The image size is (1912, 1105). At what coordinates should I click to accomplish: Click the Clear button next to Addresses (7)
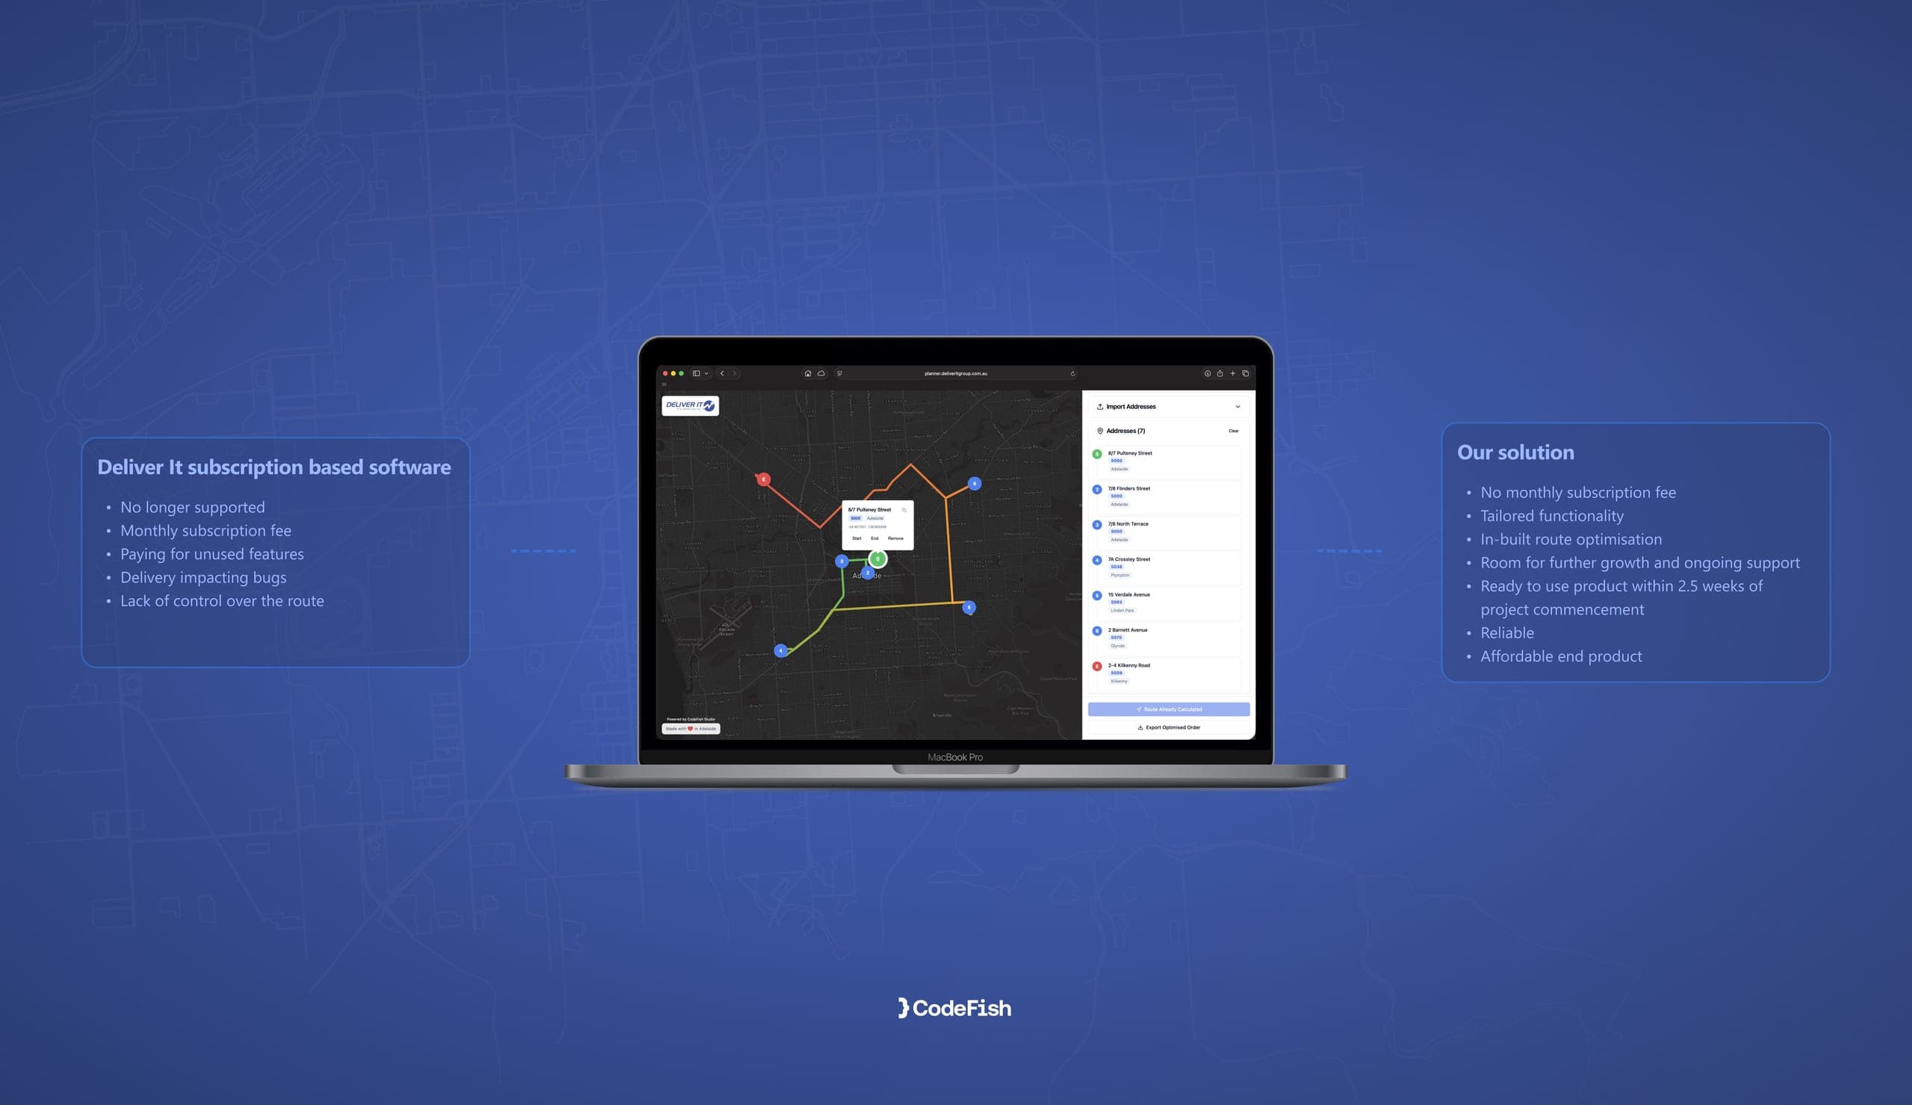pos(1233,431)
